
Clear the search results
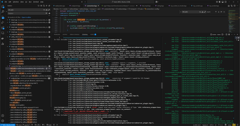[x=41, y=6]
